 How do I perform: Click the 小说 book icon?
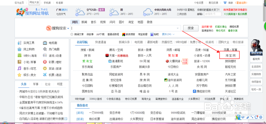point(19,62)
